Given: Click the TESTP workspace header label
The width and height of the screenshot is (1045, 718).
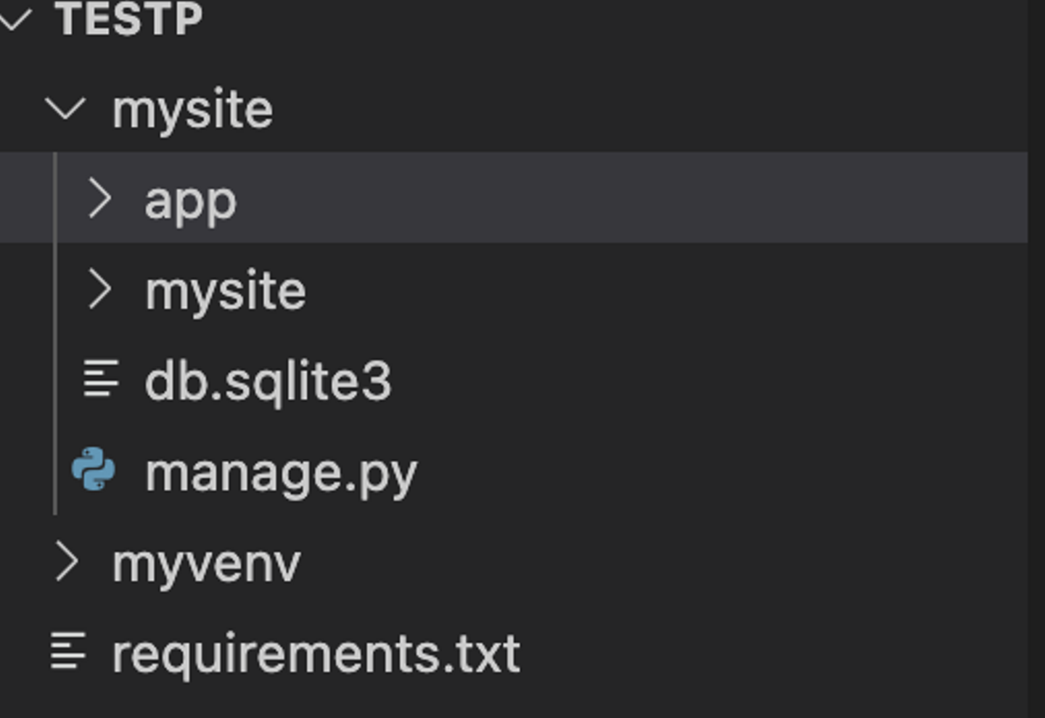Looking at the screenshot, I should (128, 19).
